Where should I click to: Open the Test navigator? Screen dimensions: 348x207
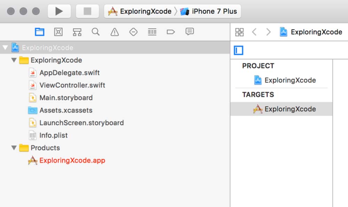point(133,32)
